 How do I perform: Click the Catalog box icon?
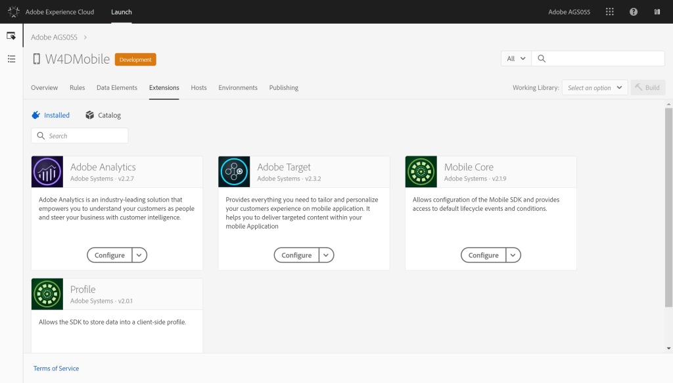click(x=89, y=115)
